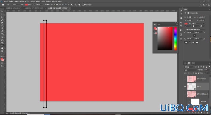Open the stroke line style dropdown
Image resolution: width=211 pixels, height=115 pixels.
pyautogui.click(x=48, y=5)
